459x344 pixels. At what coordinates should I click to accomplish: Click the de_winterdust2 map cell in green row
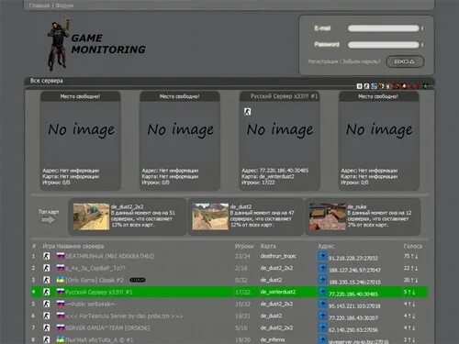coord(278,292)
